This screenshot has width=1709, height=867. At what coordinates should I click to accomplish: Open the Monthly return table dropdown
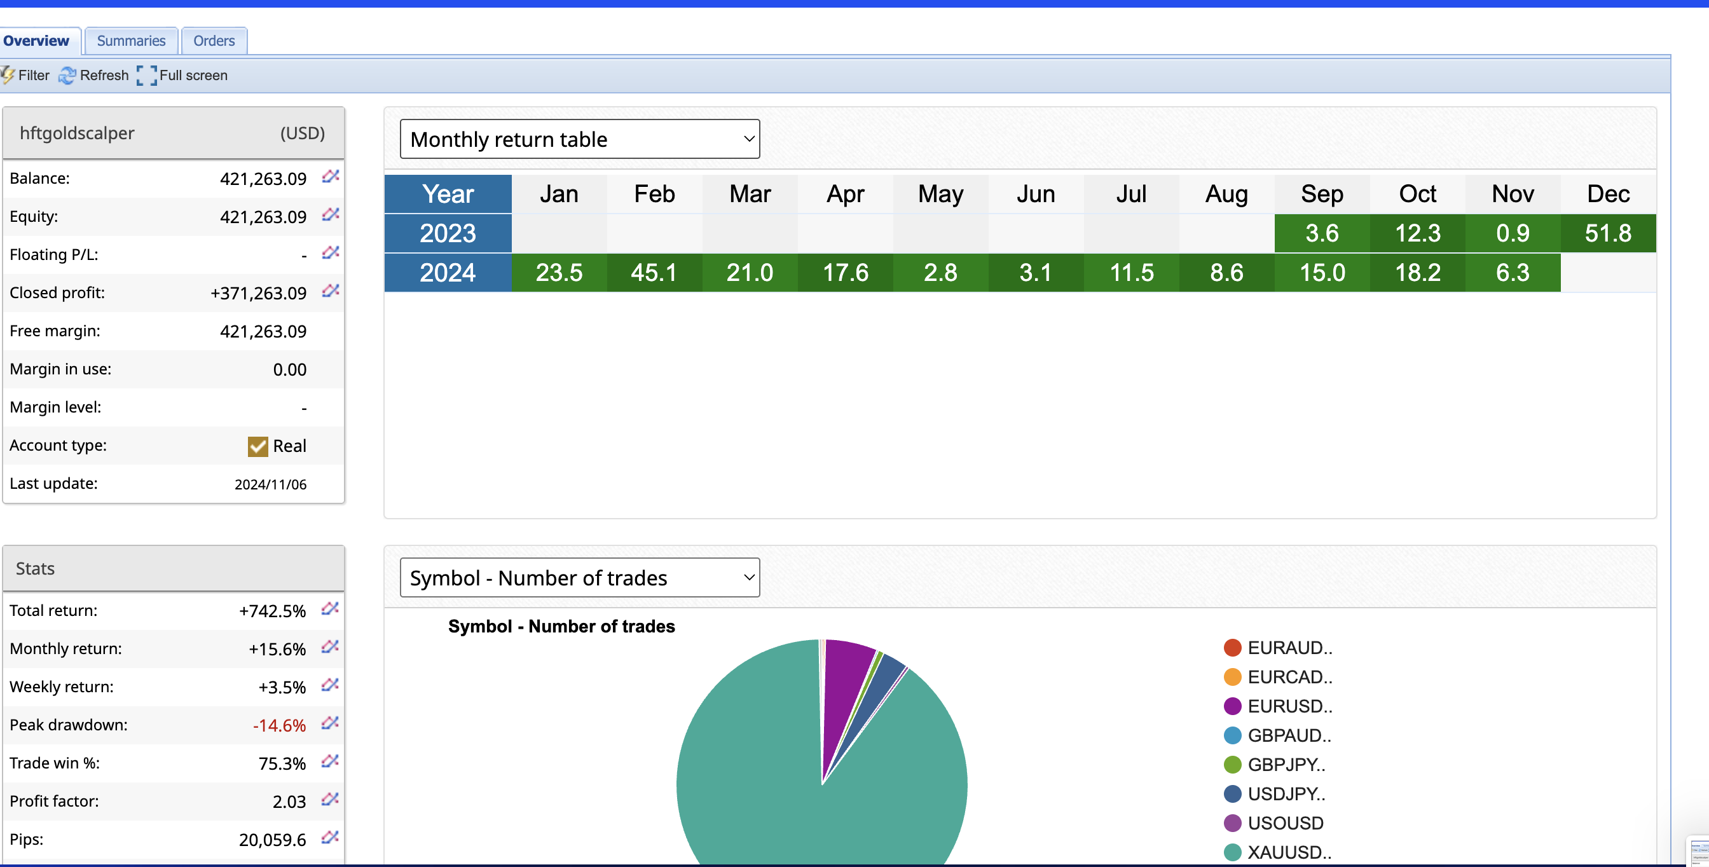pyautogui.click(x=579, y=139)
